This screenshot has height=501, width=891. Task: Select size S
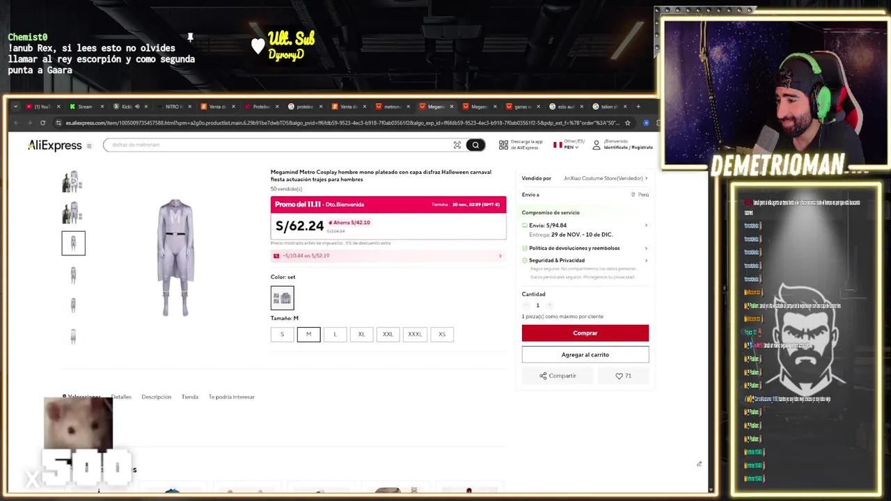coord(282,334)
